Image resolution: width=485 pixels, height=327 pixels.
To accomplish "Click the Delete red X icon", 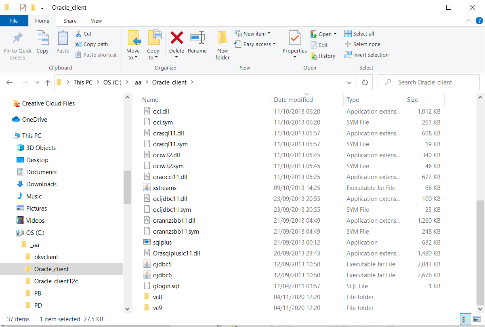I will (x=176, y=38).
